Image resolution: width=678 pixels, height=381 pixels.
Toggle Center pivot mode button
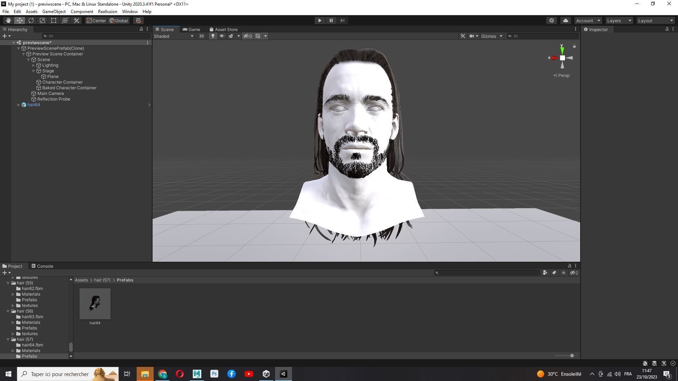96,20
